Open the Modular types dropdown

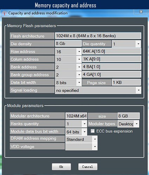coord(137,124)
